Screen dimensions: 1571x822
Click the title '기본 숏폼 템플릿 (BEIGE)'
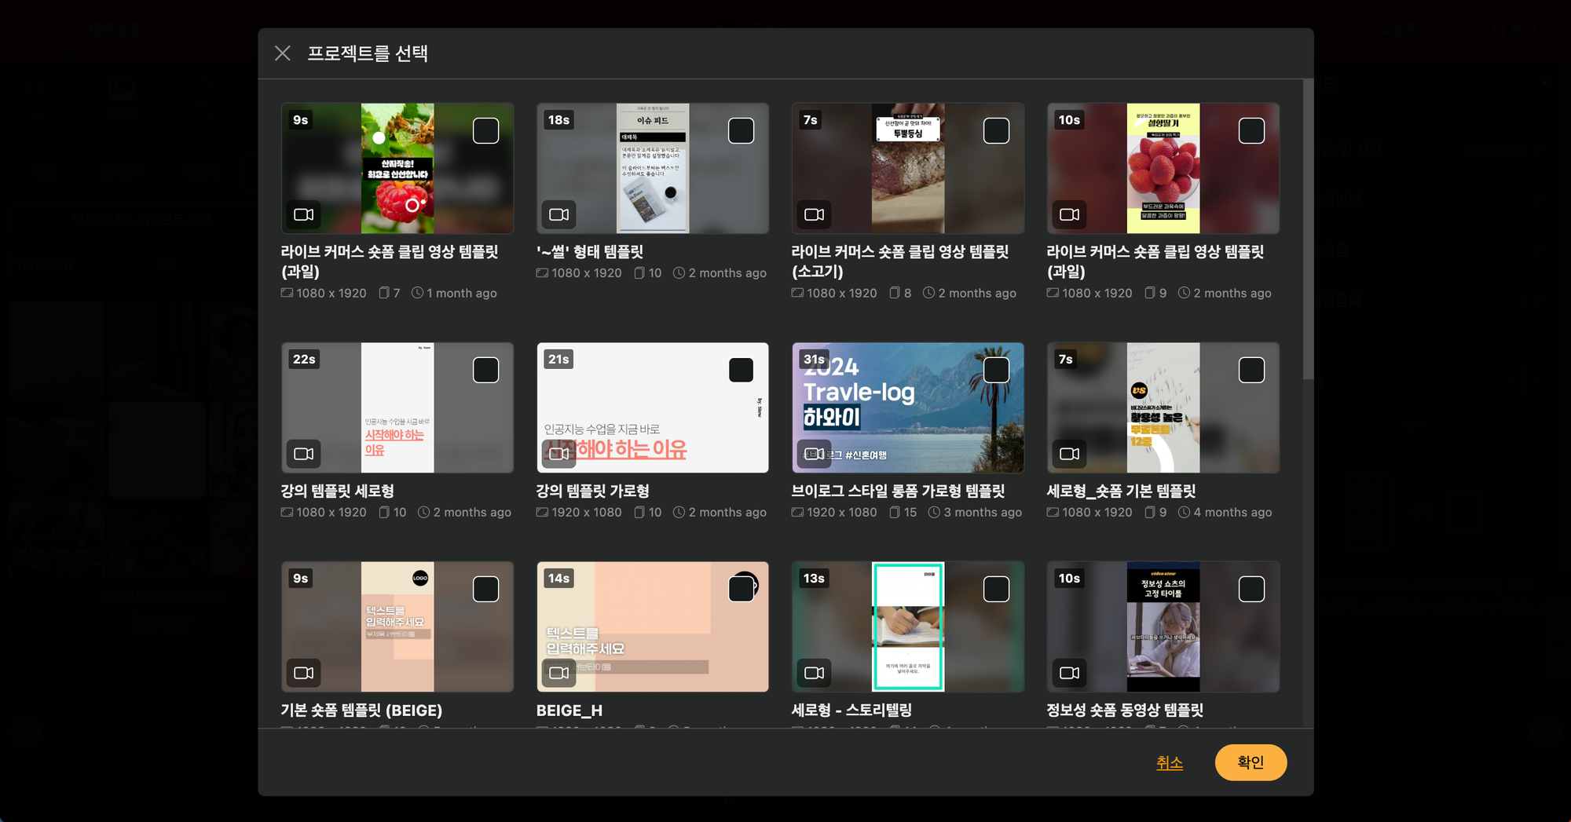click(x=362, y=711)
